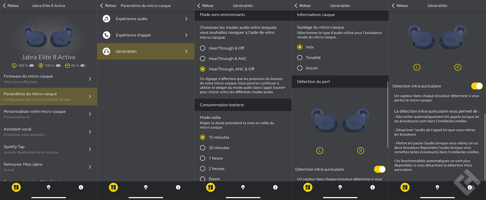
Task: Expand Firmware du micro-casque chevron
Action: tap(90, 79)
